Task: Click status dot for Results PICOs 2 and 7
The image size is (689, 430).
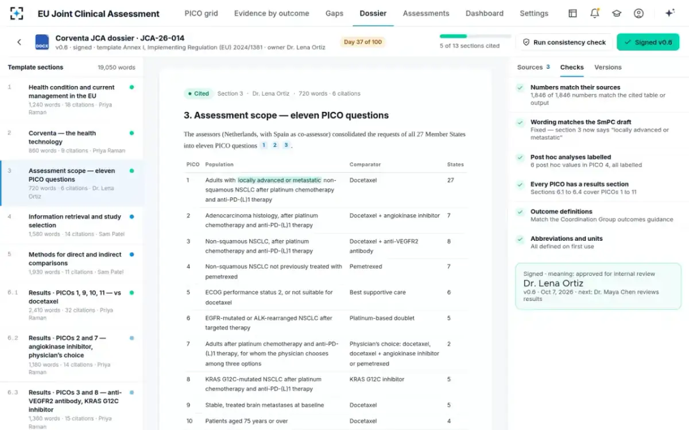Action: pos(132,338)
